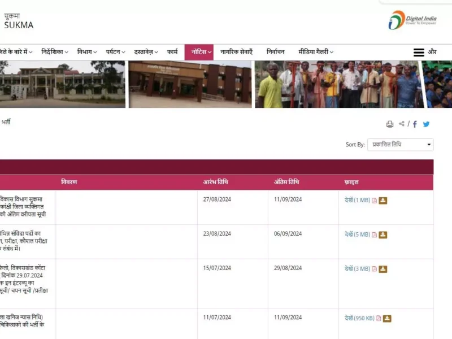Viewport: 452px width, 339px height.
Task: Click the print page icon
Action: click(390, 124)
